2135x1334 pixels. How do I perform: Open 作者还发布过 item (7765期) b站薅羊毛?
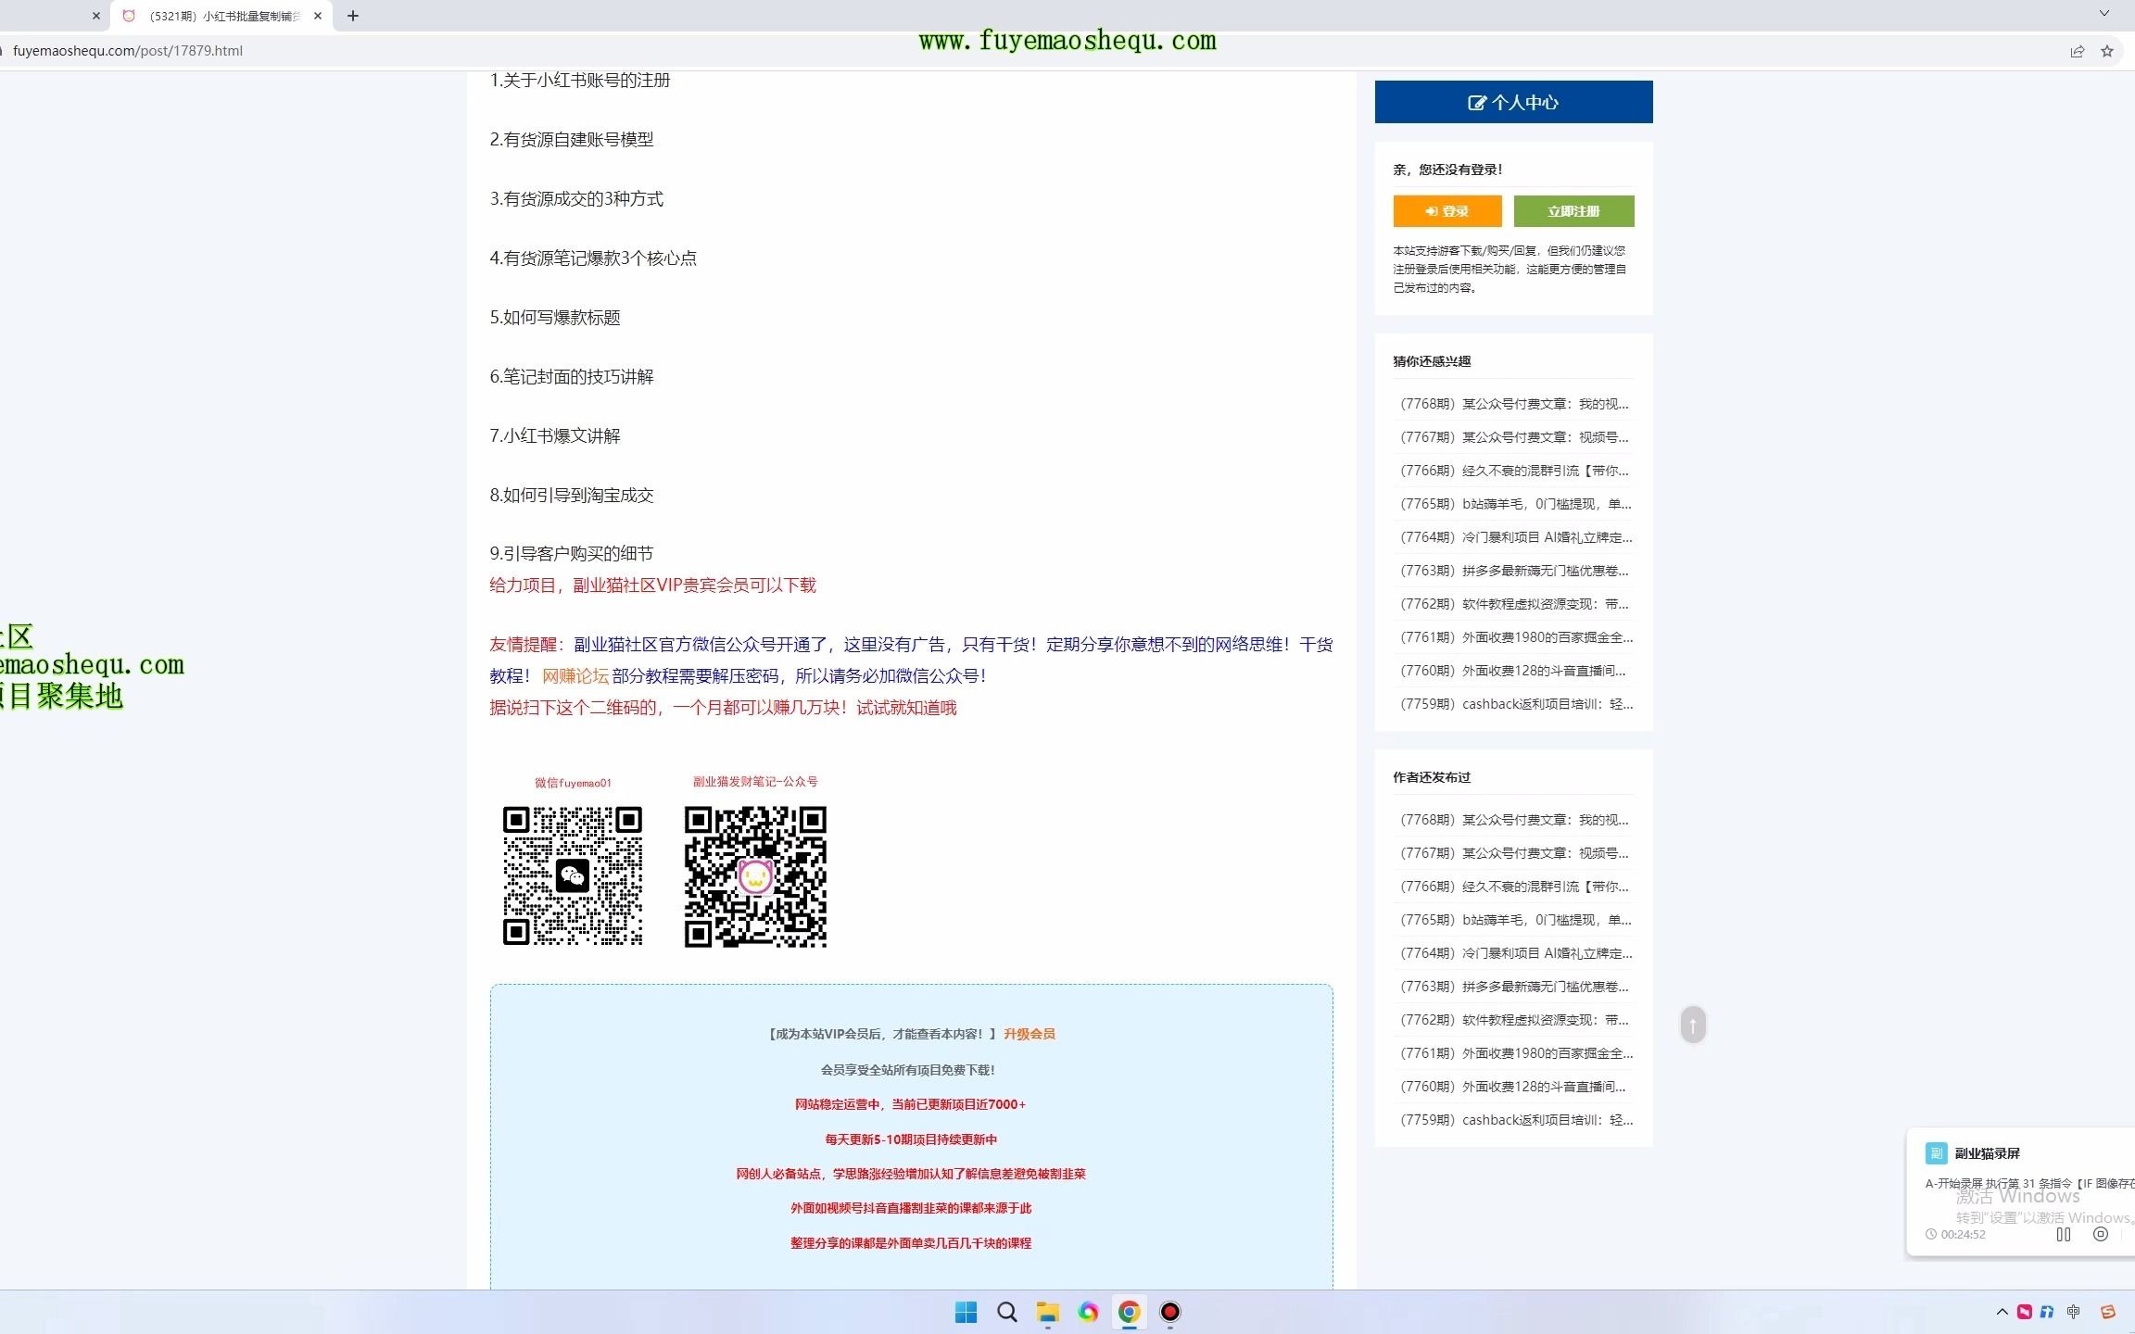[x=1515, y=920]
